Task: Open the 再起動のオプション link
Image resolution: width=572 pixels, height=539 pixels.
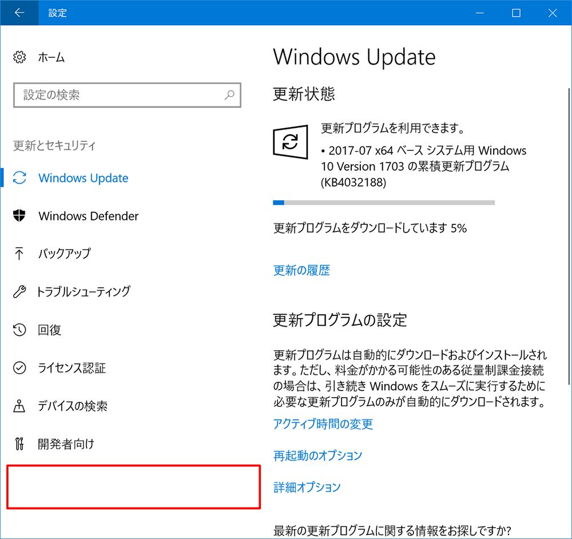Action: [317, 455]
